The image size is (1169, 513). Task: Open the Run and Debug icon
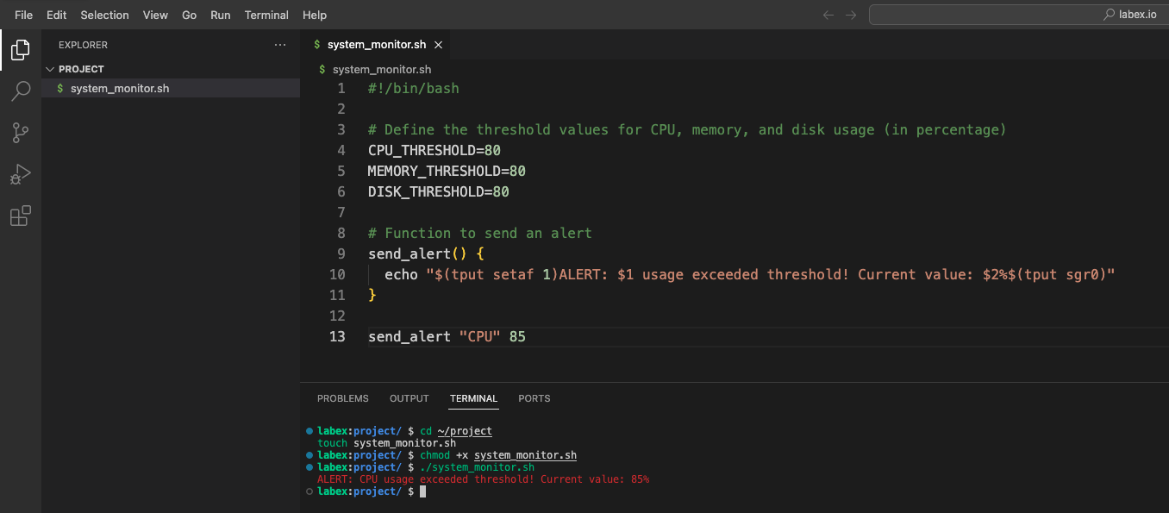click(x=19, y=174)
